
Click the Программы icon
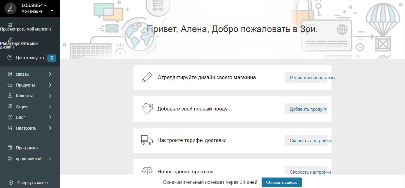click(x=10, y=148)
